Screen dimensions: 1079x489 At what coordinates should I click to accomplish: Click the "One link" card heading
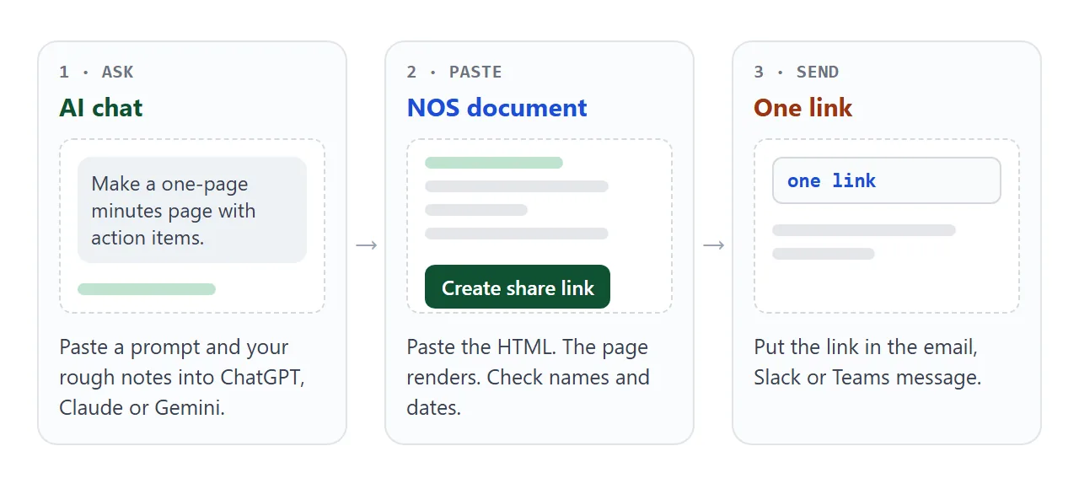pyautogui.click(x=803, y=108)
